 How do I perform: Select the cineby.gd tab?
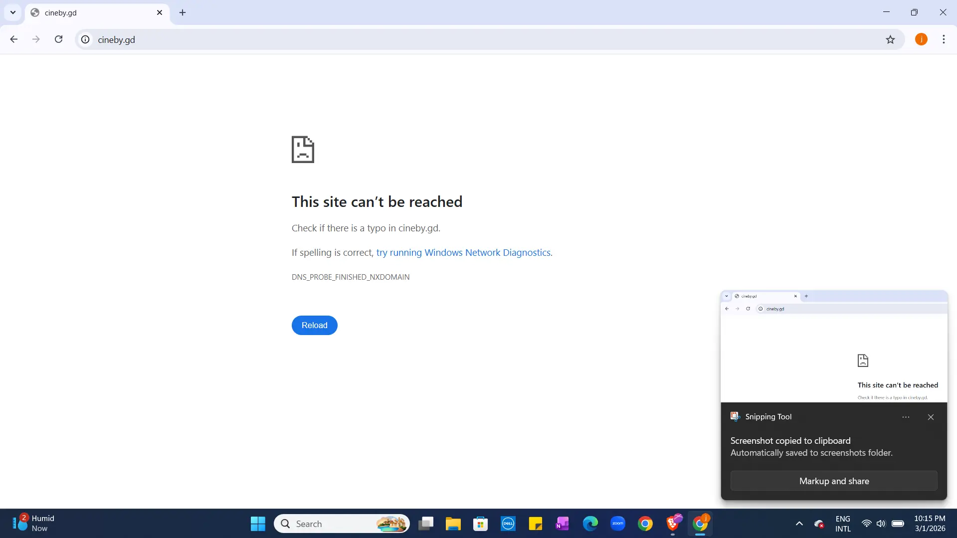pyautogui.click(x=97, y=12)
